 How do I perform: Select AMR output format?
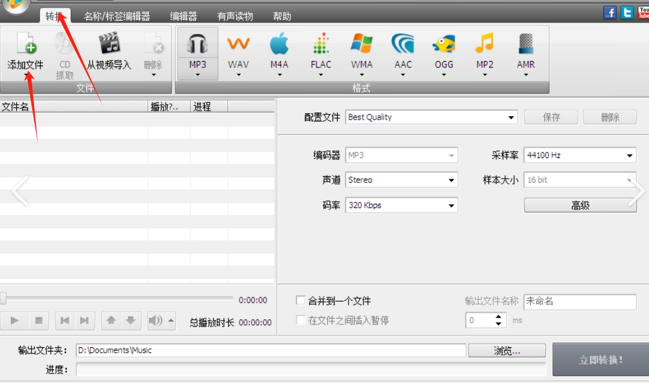pyautogui.click(x=526, y=43)
